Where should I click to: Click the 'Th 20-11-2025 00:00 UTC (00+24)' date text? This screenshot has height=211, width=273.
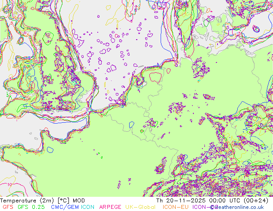(212, 201)
